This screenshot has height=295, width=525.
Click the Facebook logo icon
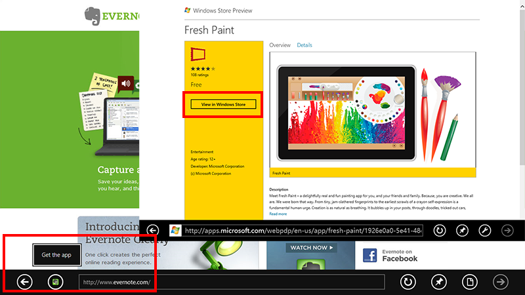coord(369,255)
